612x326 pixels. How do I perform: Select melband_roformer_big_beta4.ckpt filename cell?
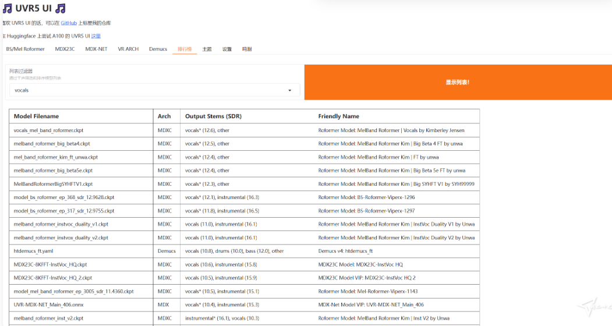[81, 144]
